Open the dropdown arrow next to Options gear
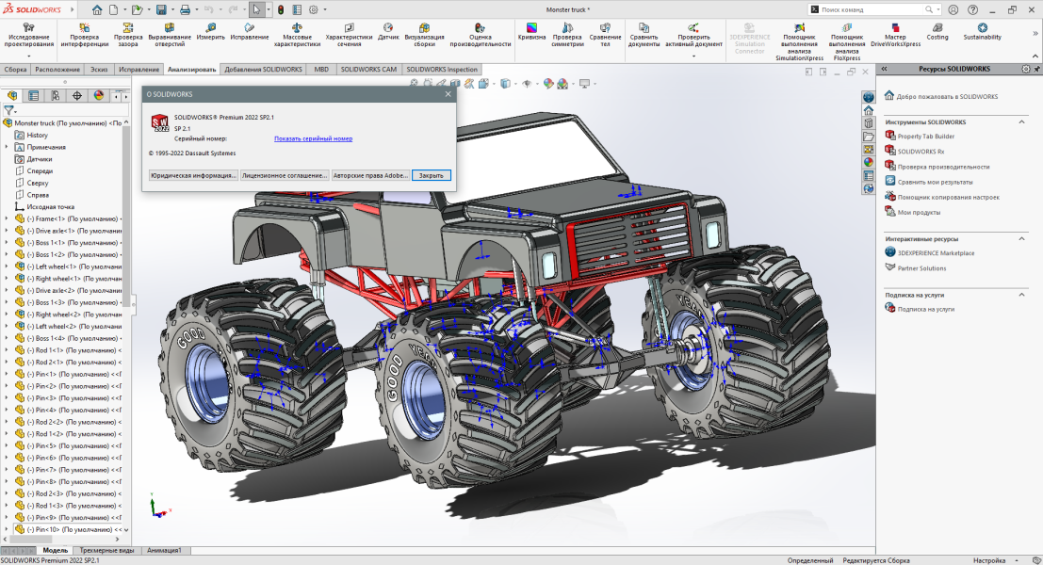The height and width of the screenshot is (565, 1043). click(x=324, y=10)
